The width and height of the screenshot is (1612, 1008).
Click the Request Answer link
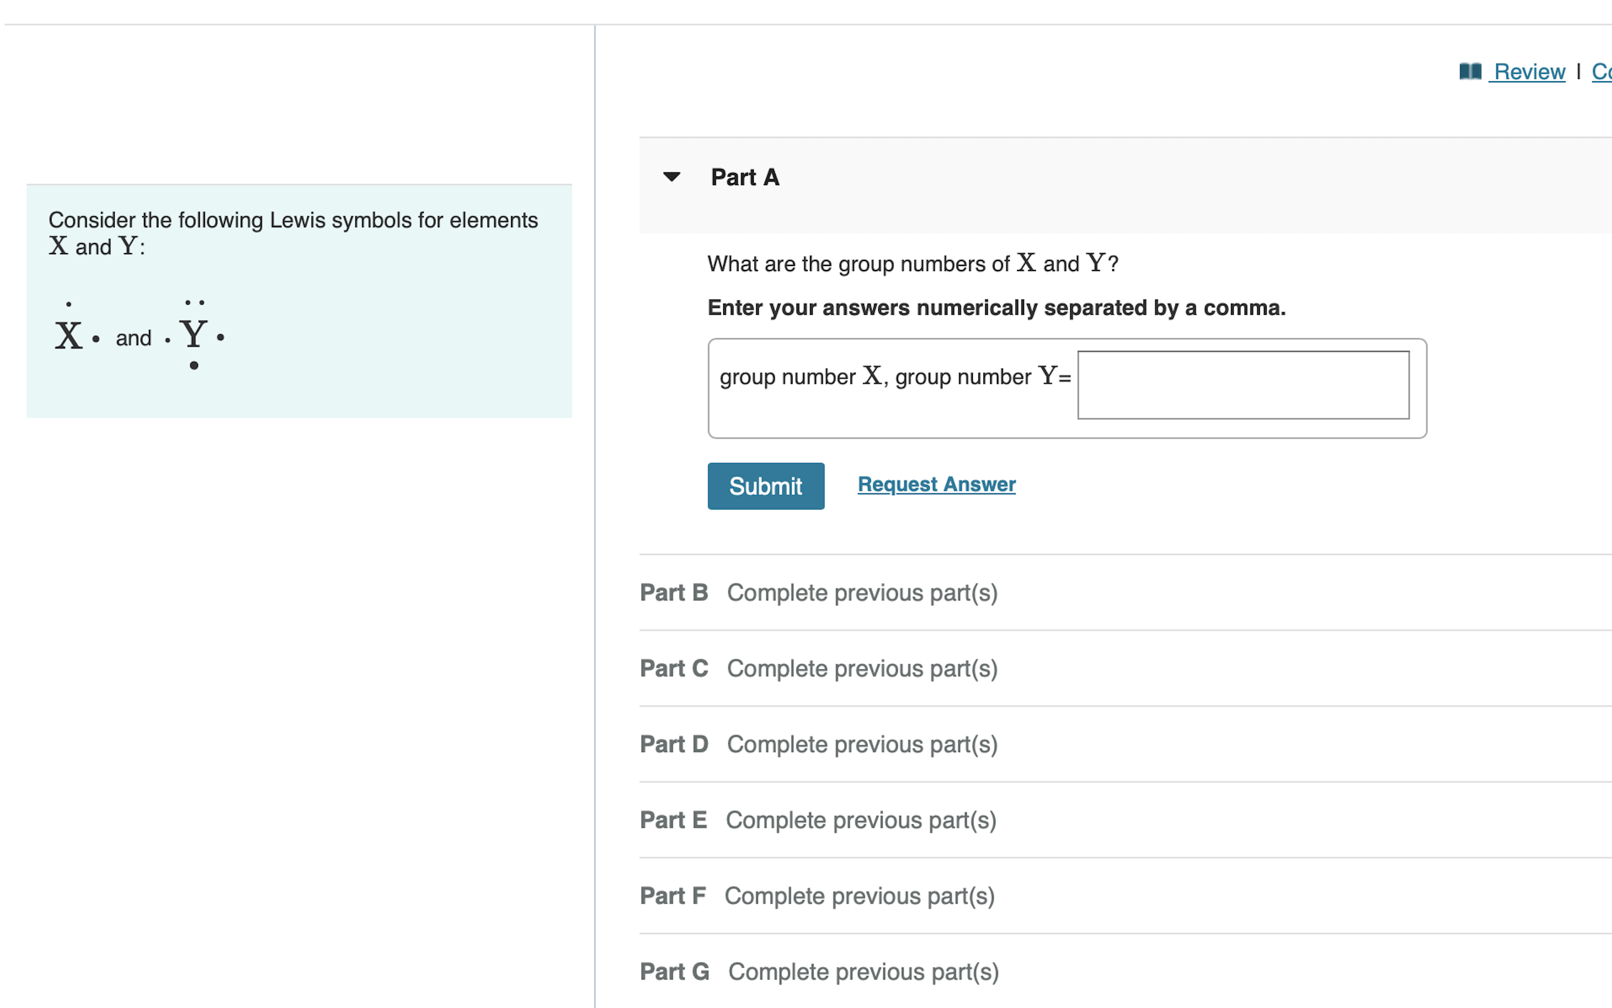coord(936,484)
